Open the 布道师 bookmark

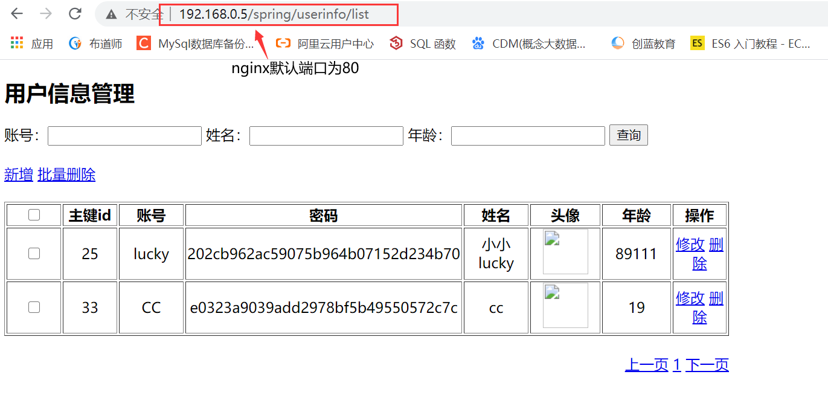(95, 43)
